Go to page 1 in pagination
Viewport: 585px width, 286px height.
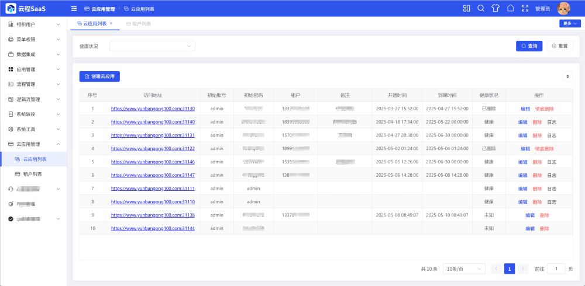coord(510,269)
